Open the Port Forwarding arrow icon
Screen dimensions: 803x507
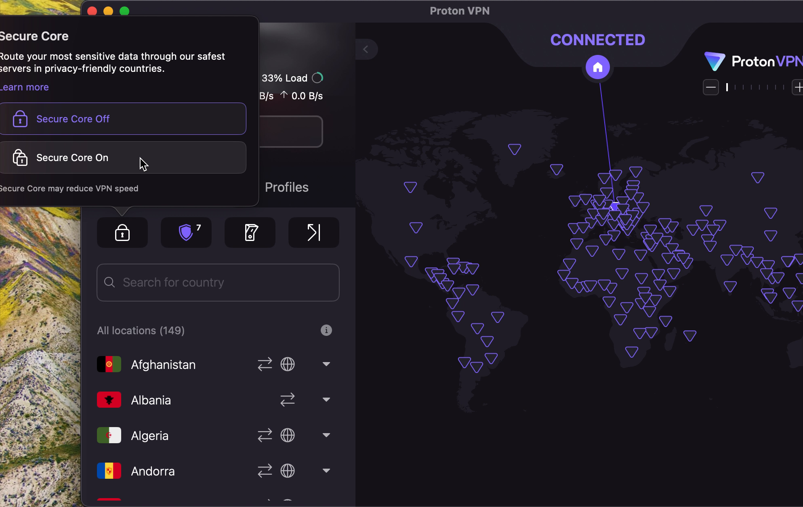[314, 233]
